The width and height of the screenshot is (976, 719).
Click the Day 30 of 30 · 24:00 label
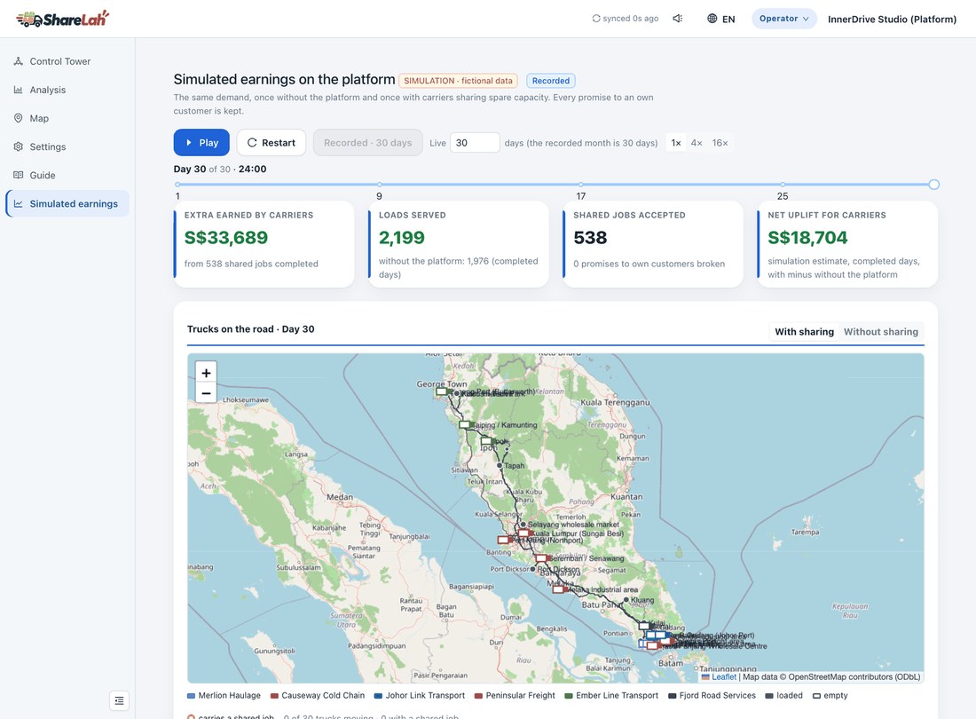(220, 170)
